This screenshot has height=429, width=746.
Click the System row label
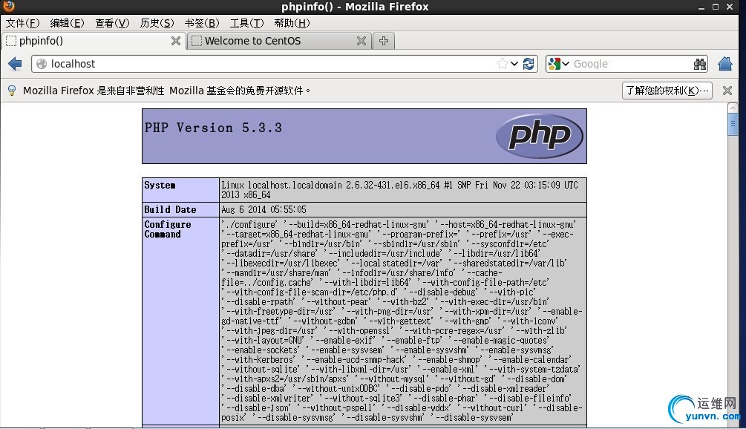coord(160,185)
